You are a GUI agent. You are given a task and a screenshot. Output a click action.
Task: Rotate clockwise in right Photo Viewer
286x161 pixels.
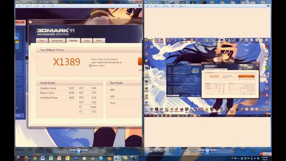coord(225,151)
